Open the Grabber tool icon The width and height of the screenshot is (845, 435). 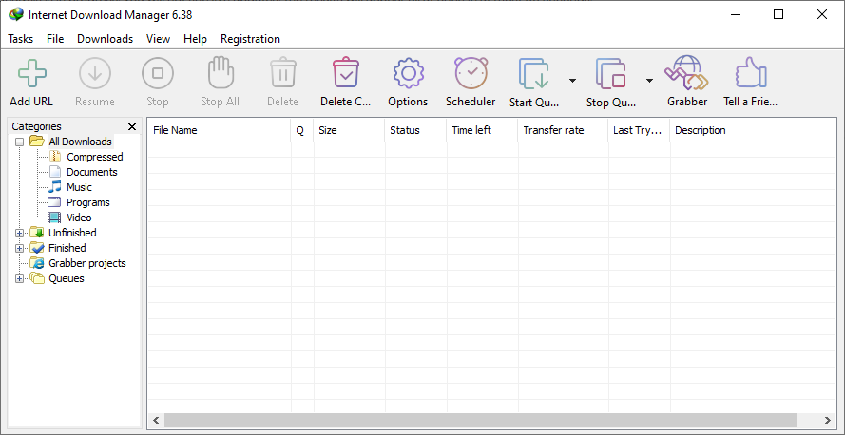[x=686, y=73]
